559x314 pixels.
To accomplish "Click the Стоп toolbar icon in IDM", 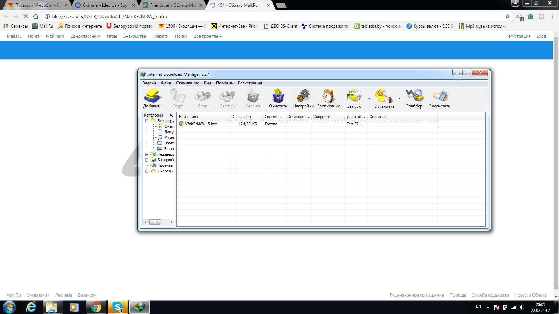I will [203, 98].
